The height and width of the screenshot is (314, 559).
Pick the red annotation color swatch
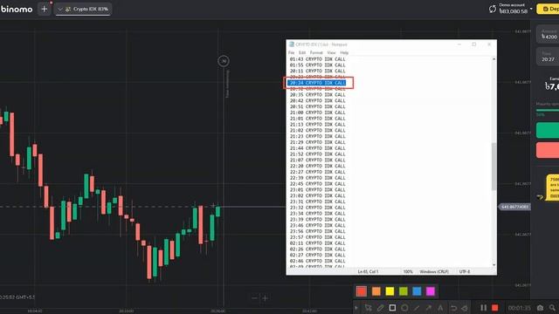[361, 291]
